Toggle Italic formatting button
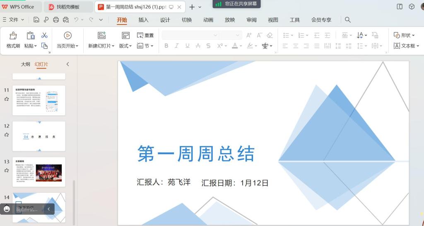 click(177, 46)
